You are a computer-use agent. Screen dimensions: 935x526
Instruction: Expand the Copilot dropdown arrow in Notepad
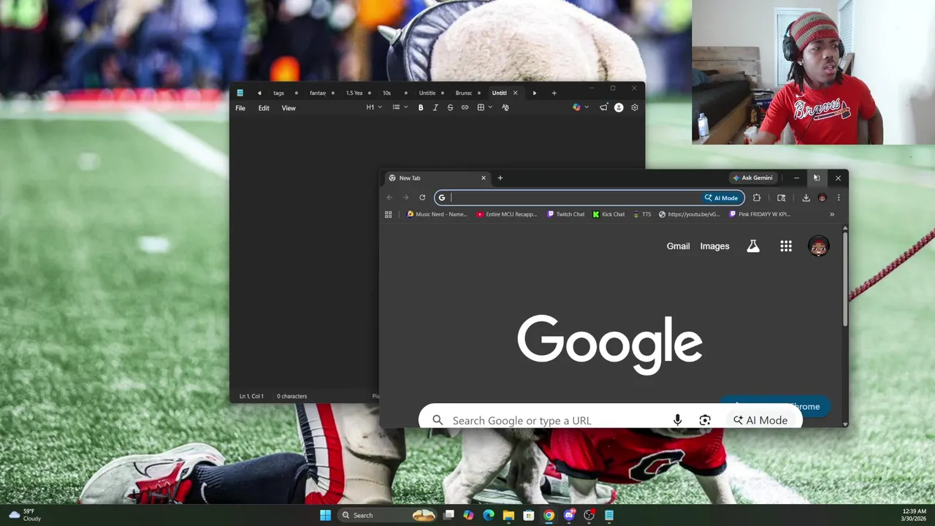(586, 107)
